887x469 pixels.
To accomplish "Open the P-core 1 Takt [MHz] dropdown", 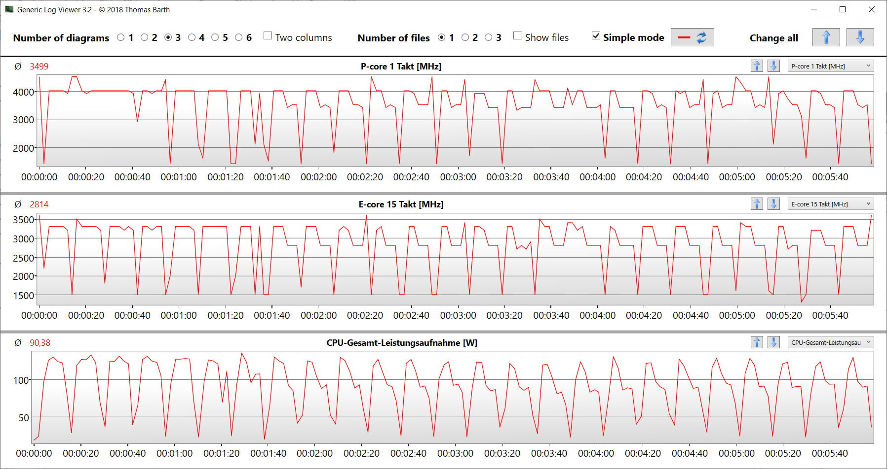I will [830, 66].
